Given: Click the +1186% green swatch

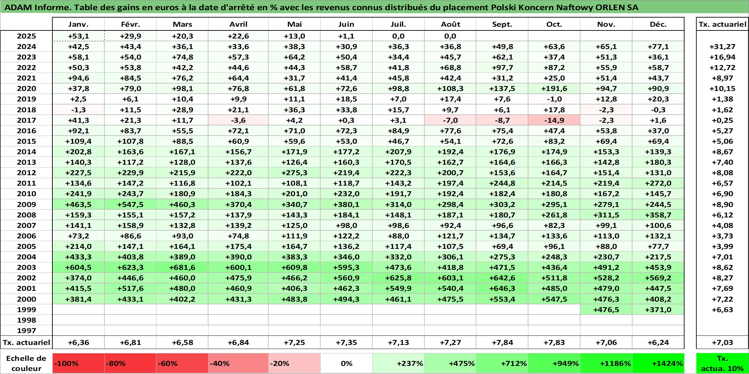Looking at the screenshot, I should pos(606,364).
